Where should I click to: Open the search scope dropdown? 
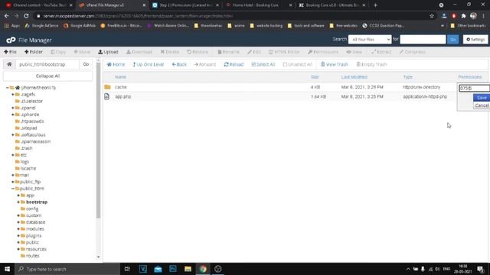(x=370, y=39)
